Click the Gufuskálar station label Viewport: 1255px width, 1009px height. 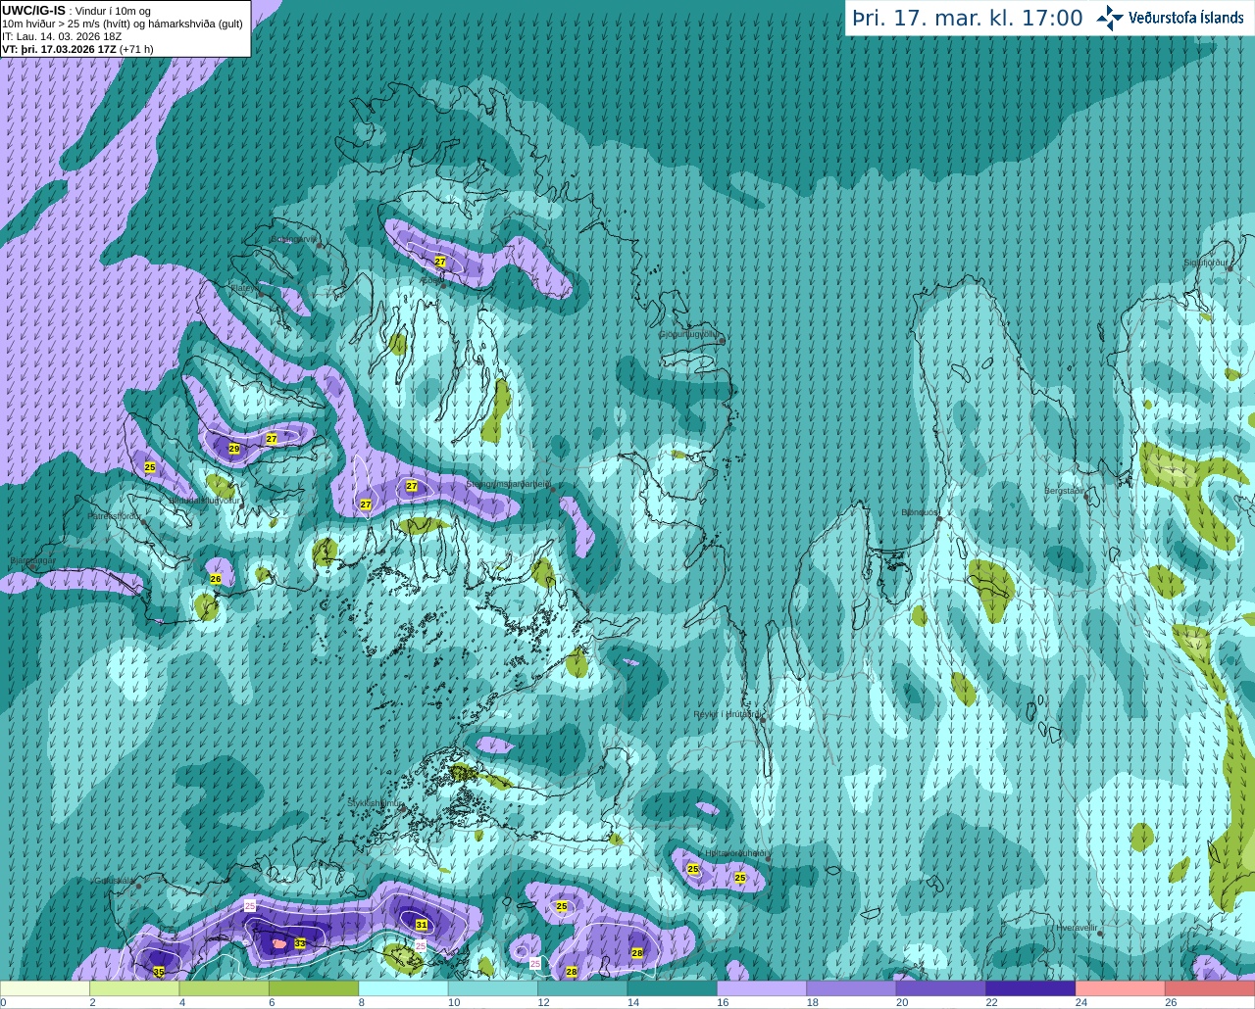coord(115,880)
